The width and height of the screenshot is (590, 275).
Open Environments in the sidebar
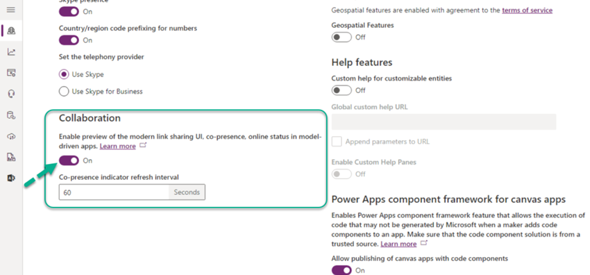[x=11, y=31]
